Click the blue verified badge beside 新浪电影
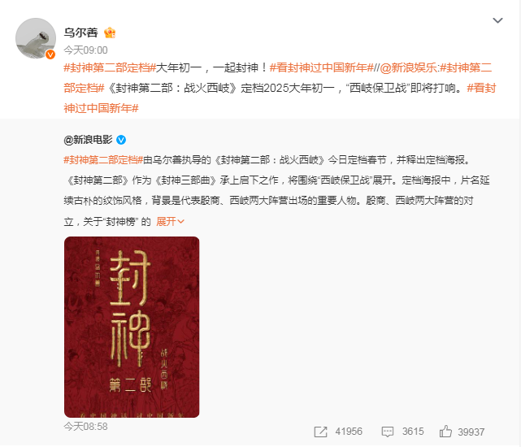The image size is (521, 447). coord(121,140)
